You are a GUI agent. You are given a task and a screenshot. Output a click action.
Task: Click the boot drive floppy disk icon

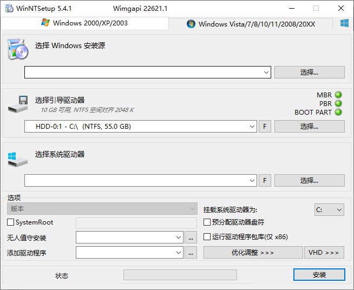click(18, 104)
